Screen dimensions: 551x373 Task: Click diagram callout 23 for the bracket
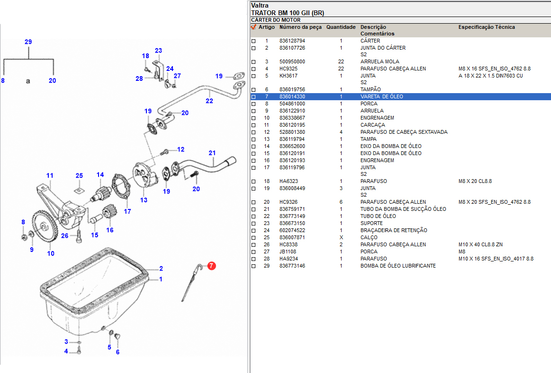point(159,51)
